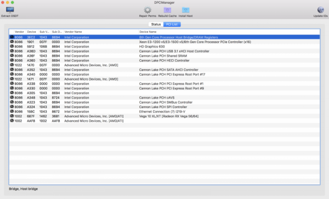Click the icon in the 1470 device row
Screen dimensions: 329x199
[x=12, y=65]
